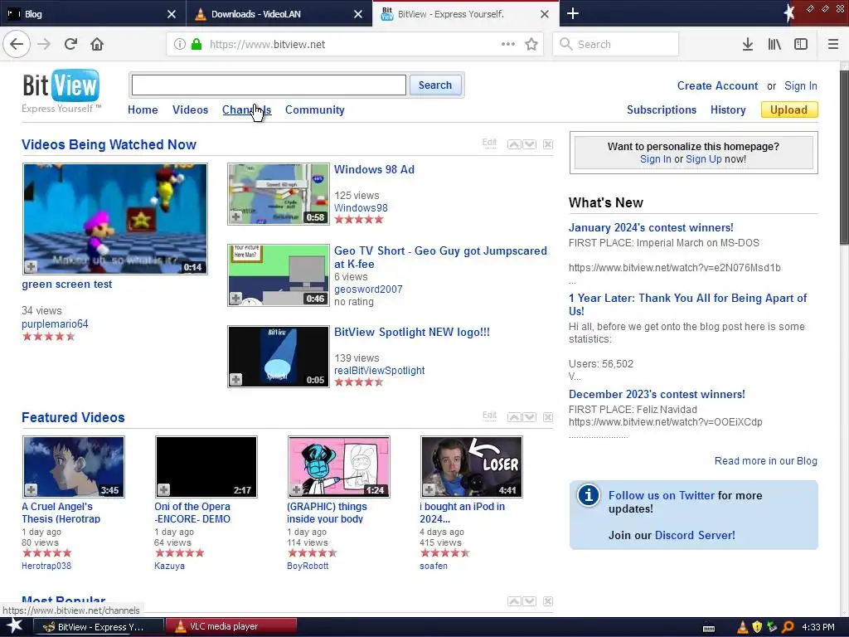Open realBitViewSpotlight channel link
849x637 pixels.
tap(379, 371)
